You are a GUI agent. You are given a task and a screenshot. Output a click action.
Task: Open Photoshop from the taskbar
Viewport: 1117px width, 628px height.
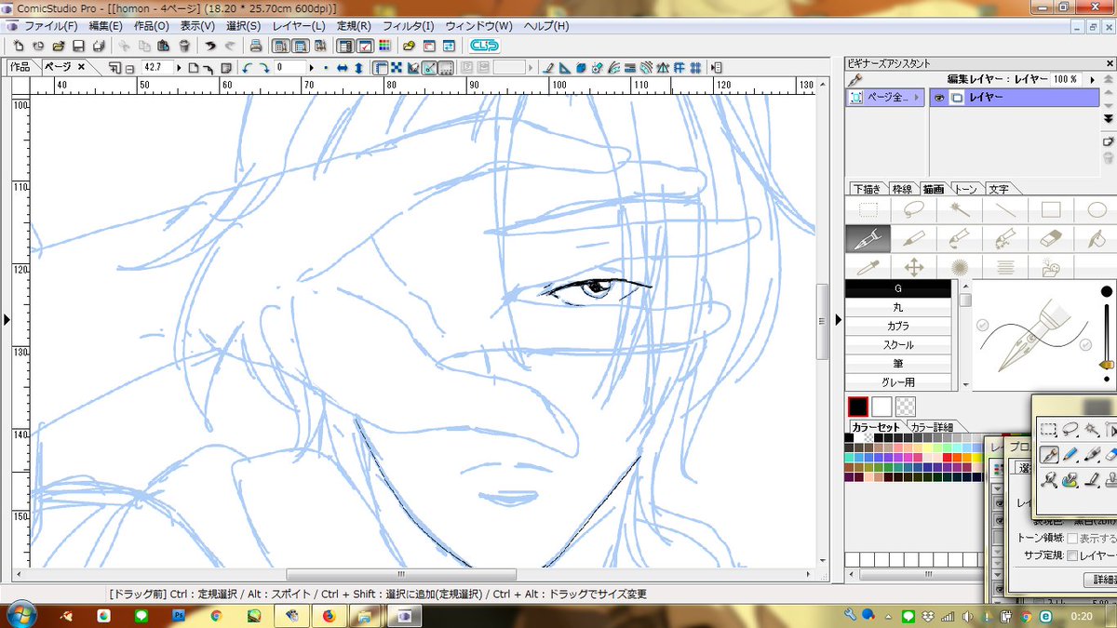178,616
